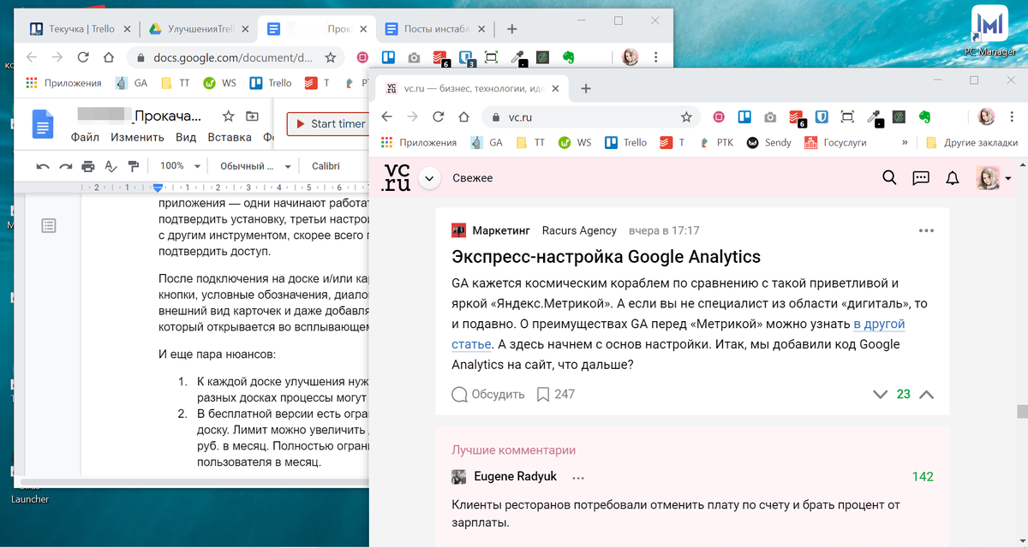Open the Chrome profile avatar in the vc.ru window

pos(986,116)
